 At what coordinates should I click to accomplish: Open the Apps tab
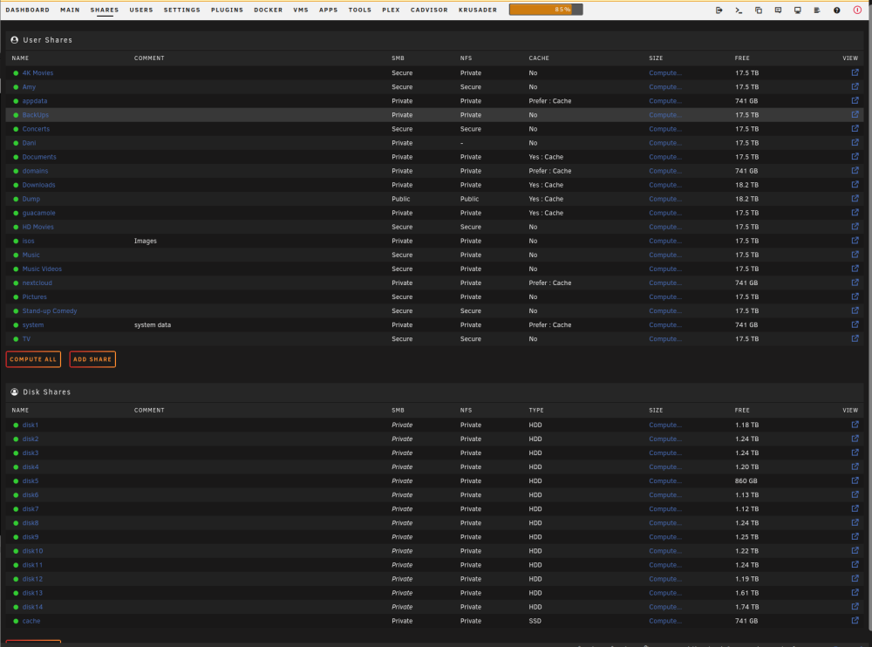328,10
